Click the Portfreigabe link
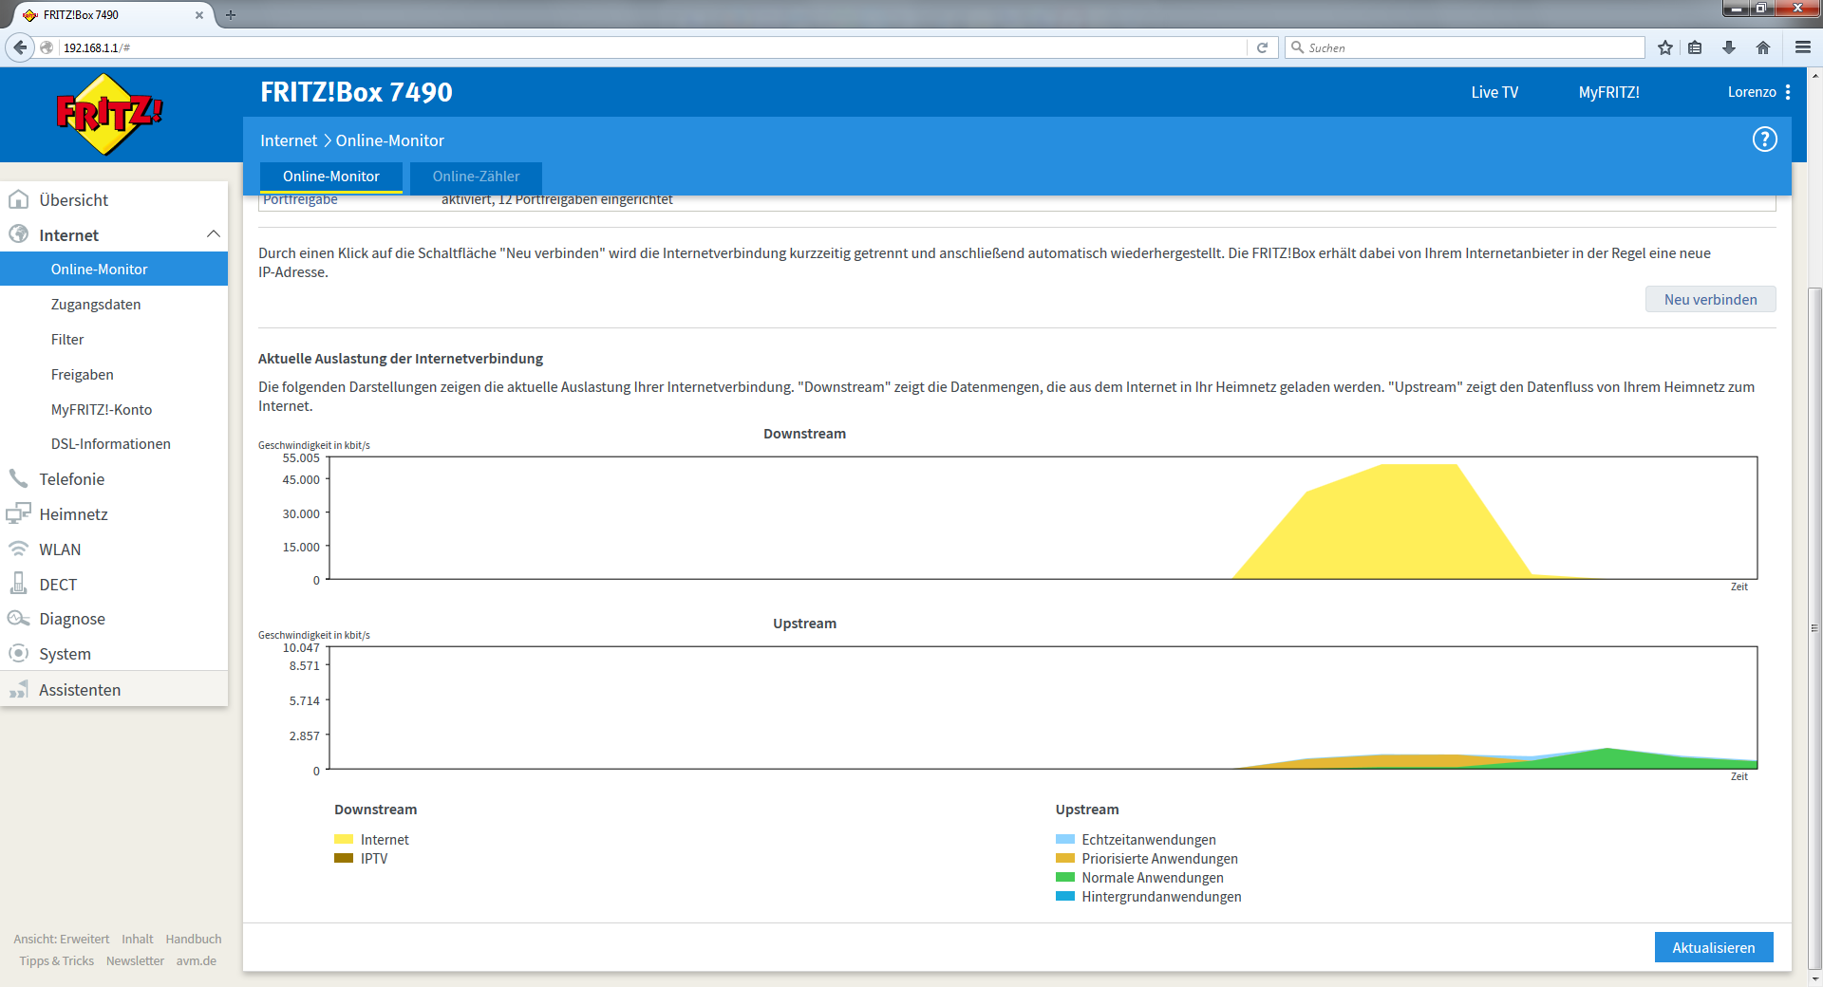1823x987 pixels. click(x=300, y=200)
